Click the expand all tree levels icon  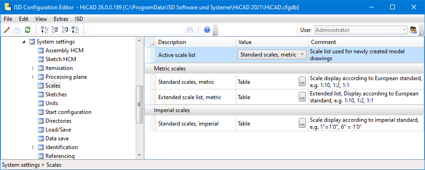tap(75, 30)
